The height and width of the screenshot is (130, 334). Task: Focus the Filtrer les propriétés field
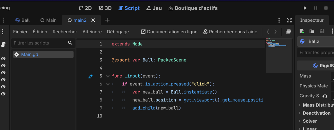(x=316, y=53)
